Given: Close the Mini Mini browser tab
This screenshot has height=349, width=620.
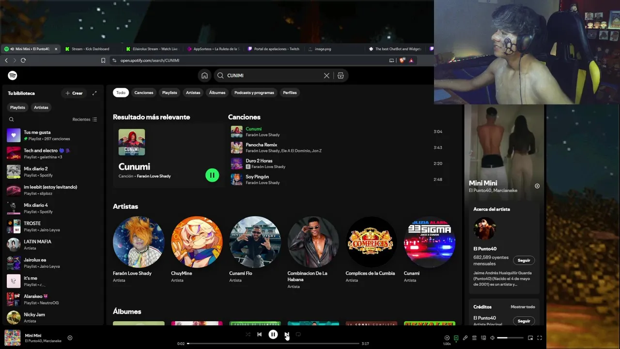Looking at the screenshot, I should pos(56,49).
